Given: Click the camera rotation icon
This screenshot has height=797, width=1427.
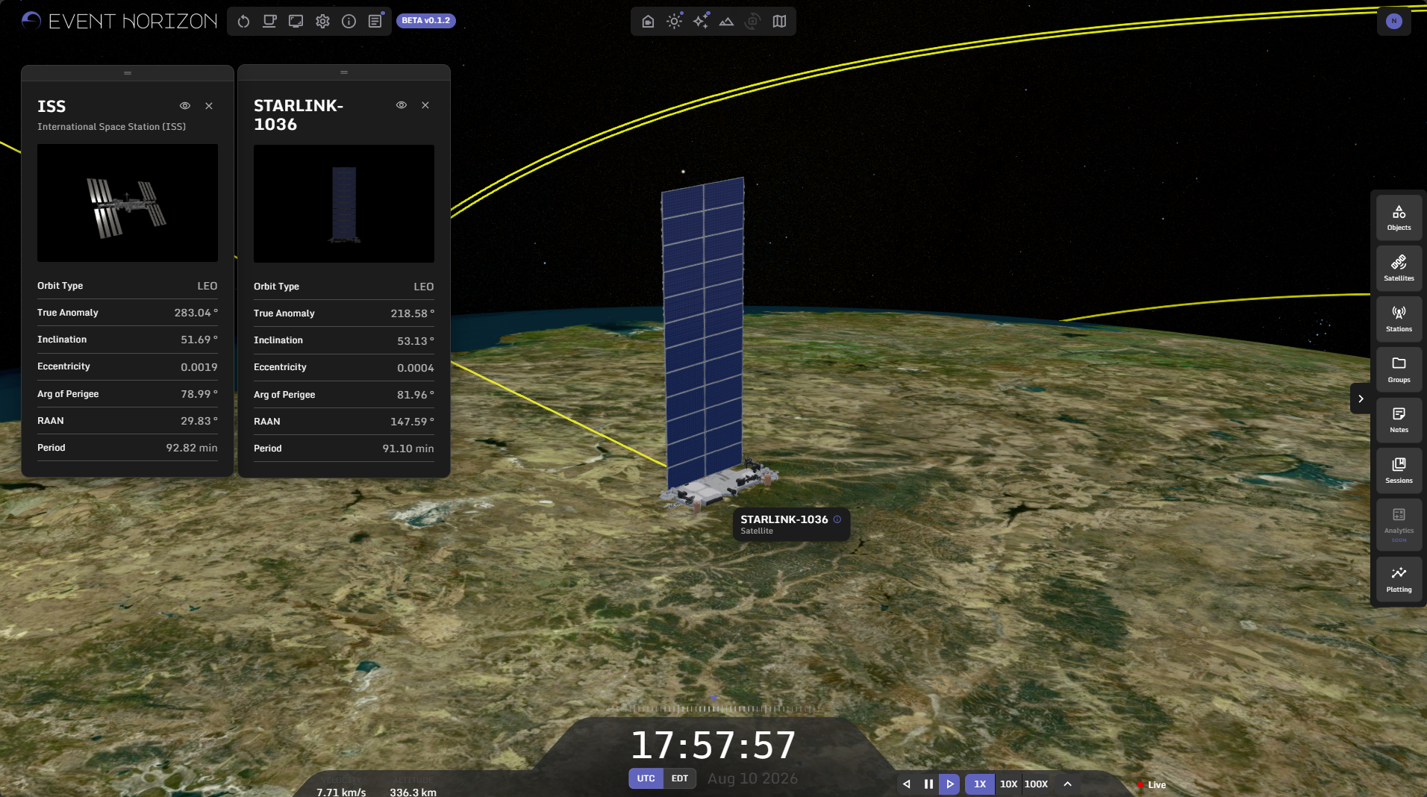Looking at the screenshot, I should 752,22.
